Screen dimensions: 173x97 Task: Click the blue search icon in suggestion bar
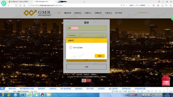click(x=2, y=89)
